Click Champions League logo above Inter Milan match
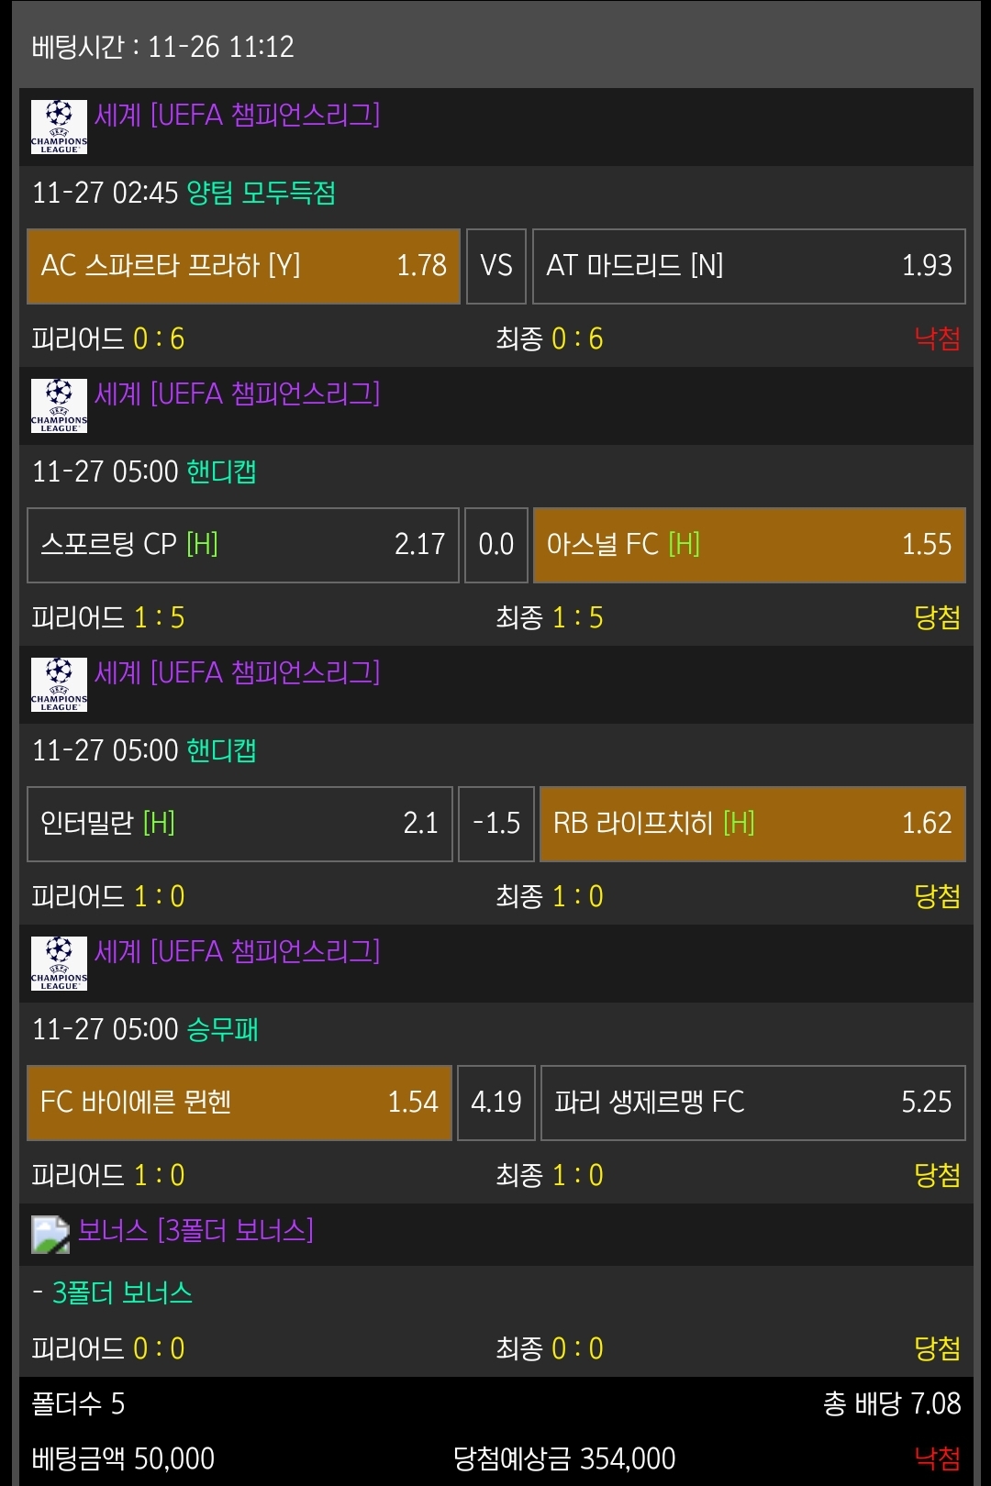 click(59, 684)
